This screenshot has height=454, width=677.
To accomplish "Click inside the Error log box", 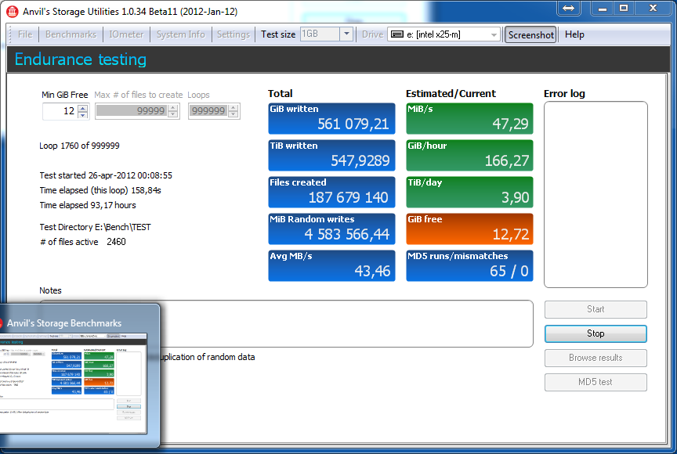I will click(596, 194).
